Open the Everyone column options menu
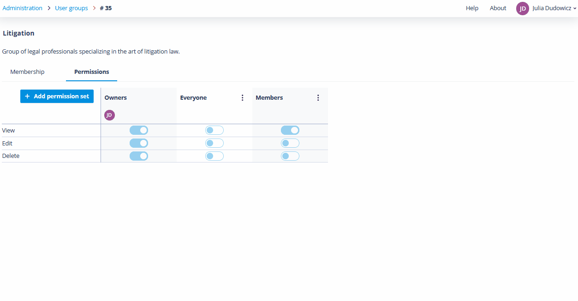The width and height of the screenshot is (578, 301). point(243,98)
